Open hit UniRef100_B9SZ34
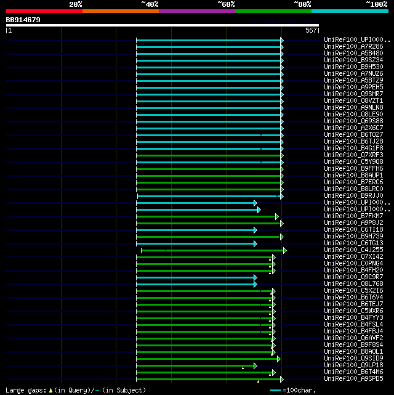Screen dimensions: 394x395 coord(353,60)
